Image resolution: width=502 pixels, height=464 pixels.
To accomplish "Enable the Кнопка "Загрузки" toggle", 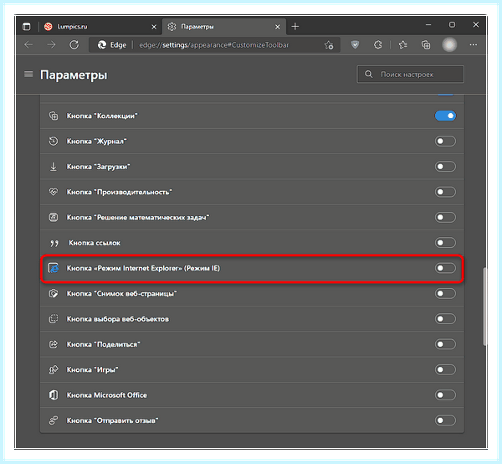I will (445, 167).
